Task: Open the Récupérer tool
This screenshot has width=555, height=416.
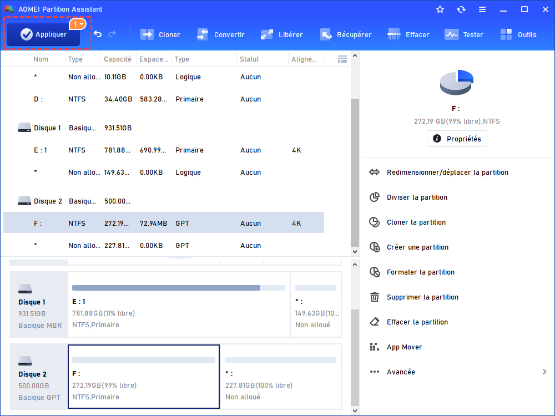Action: (x=346, y=34)
